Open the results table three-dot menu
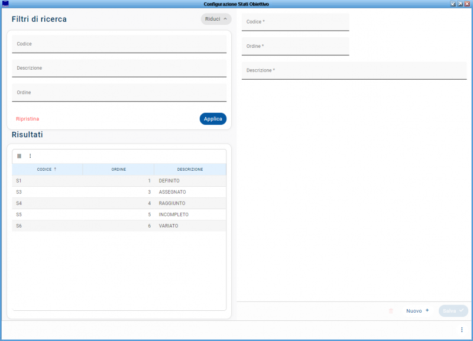 [x=30, y=156]
